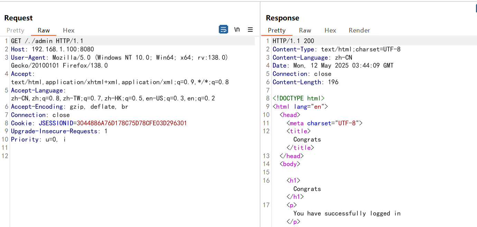Viewport: 477px width, 227px height.
Task: Click the <!DOCTYPE html> line
Action: point(299,98)
